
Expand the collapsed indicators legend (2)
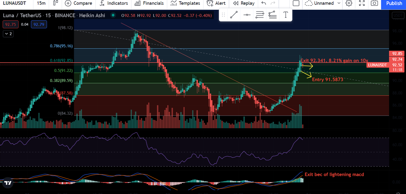pos(8,34)
